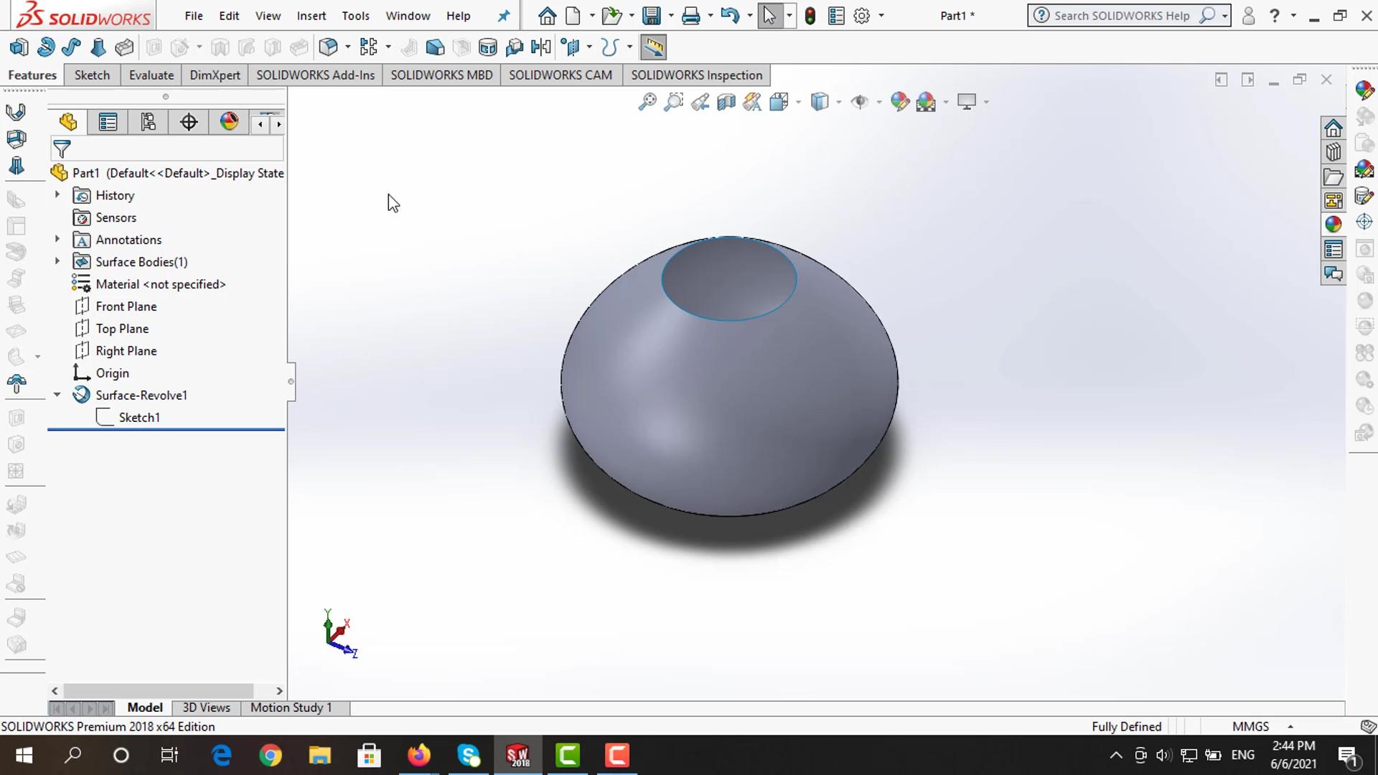The width and height of the screenshot is (1378, 775).
Task: Click the Previous View icon
Action: point(700,102)
